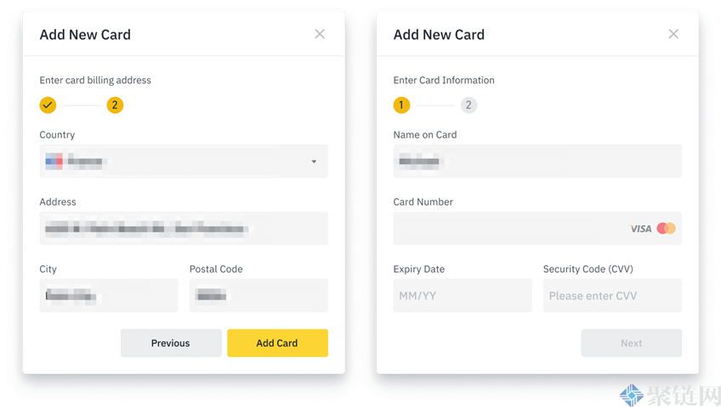Click the completed step checkmark icon
Screen dimensions: 721x407
click(x=48, y=105)
